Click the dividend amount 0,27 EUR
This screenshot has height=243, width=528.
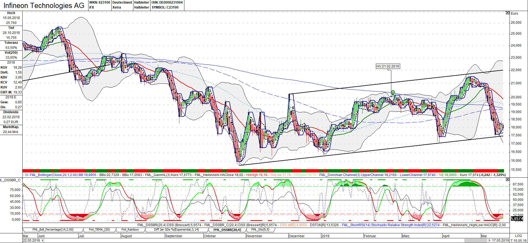point(11,122)
